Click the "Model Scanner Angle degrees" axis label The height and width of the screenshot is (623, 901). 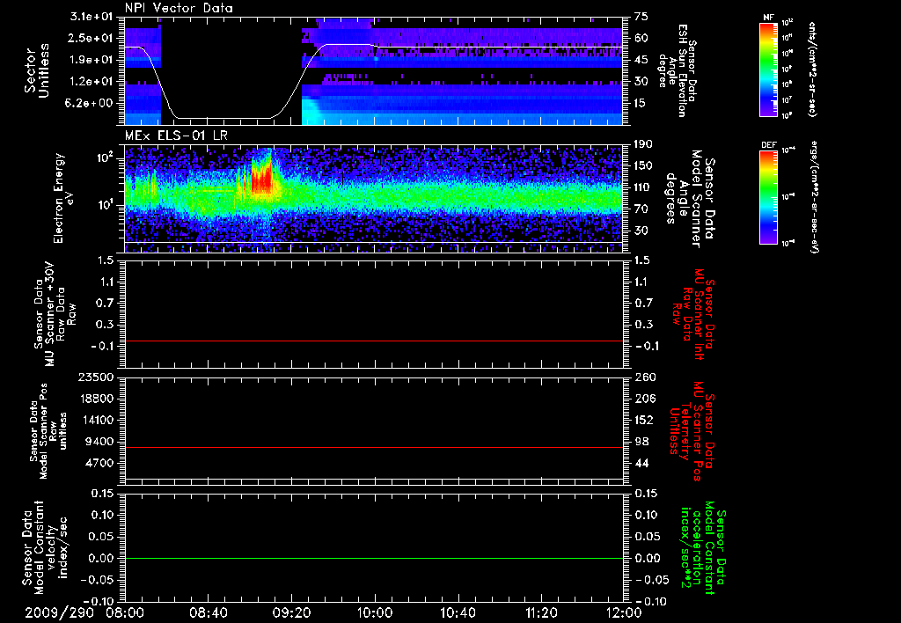pos(690,199)
